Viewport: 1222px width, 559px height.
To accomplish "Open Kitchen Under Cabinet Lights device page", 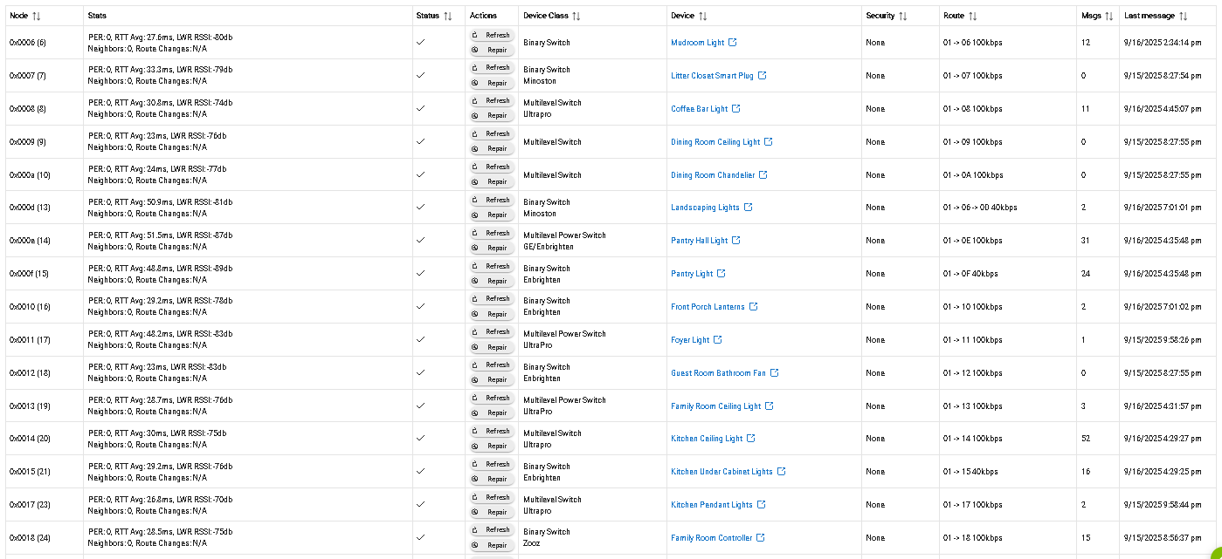I will click(x=721, y=472).
